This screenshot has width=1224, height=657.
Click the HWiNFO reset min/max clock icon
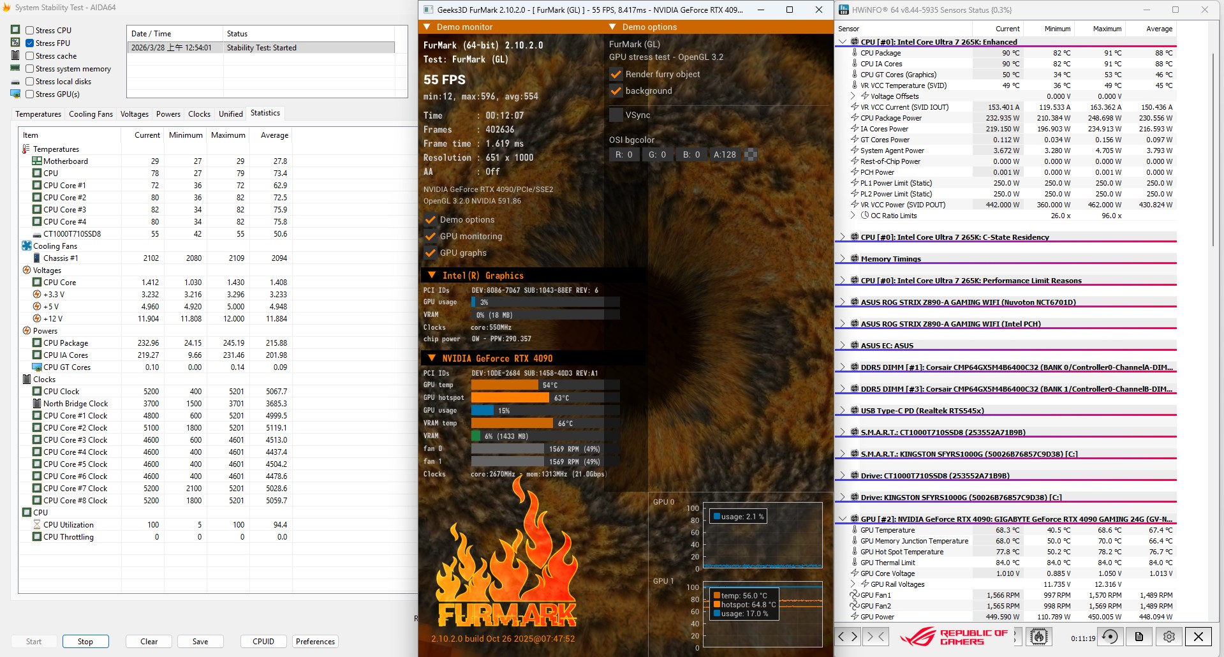coord(1110,637)
